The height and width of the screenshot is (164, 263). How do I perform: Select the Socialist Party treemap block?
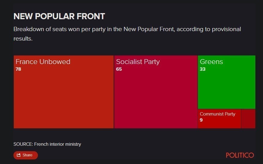pyautogui.click(x=156, y=98)
